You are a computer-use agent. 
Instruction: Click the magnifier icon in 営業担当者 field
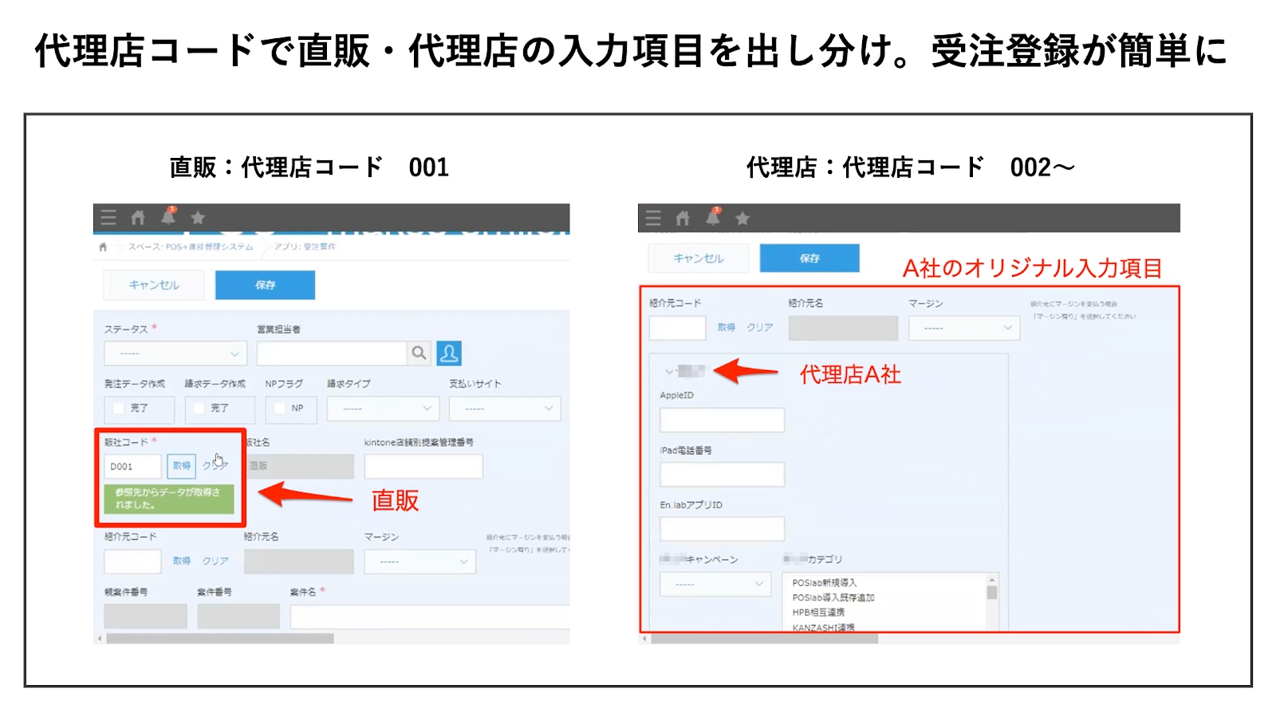pyautogui.click(x=419, y=353)
